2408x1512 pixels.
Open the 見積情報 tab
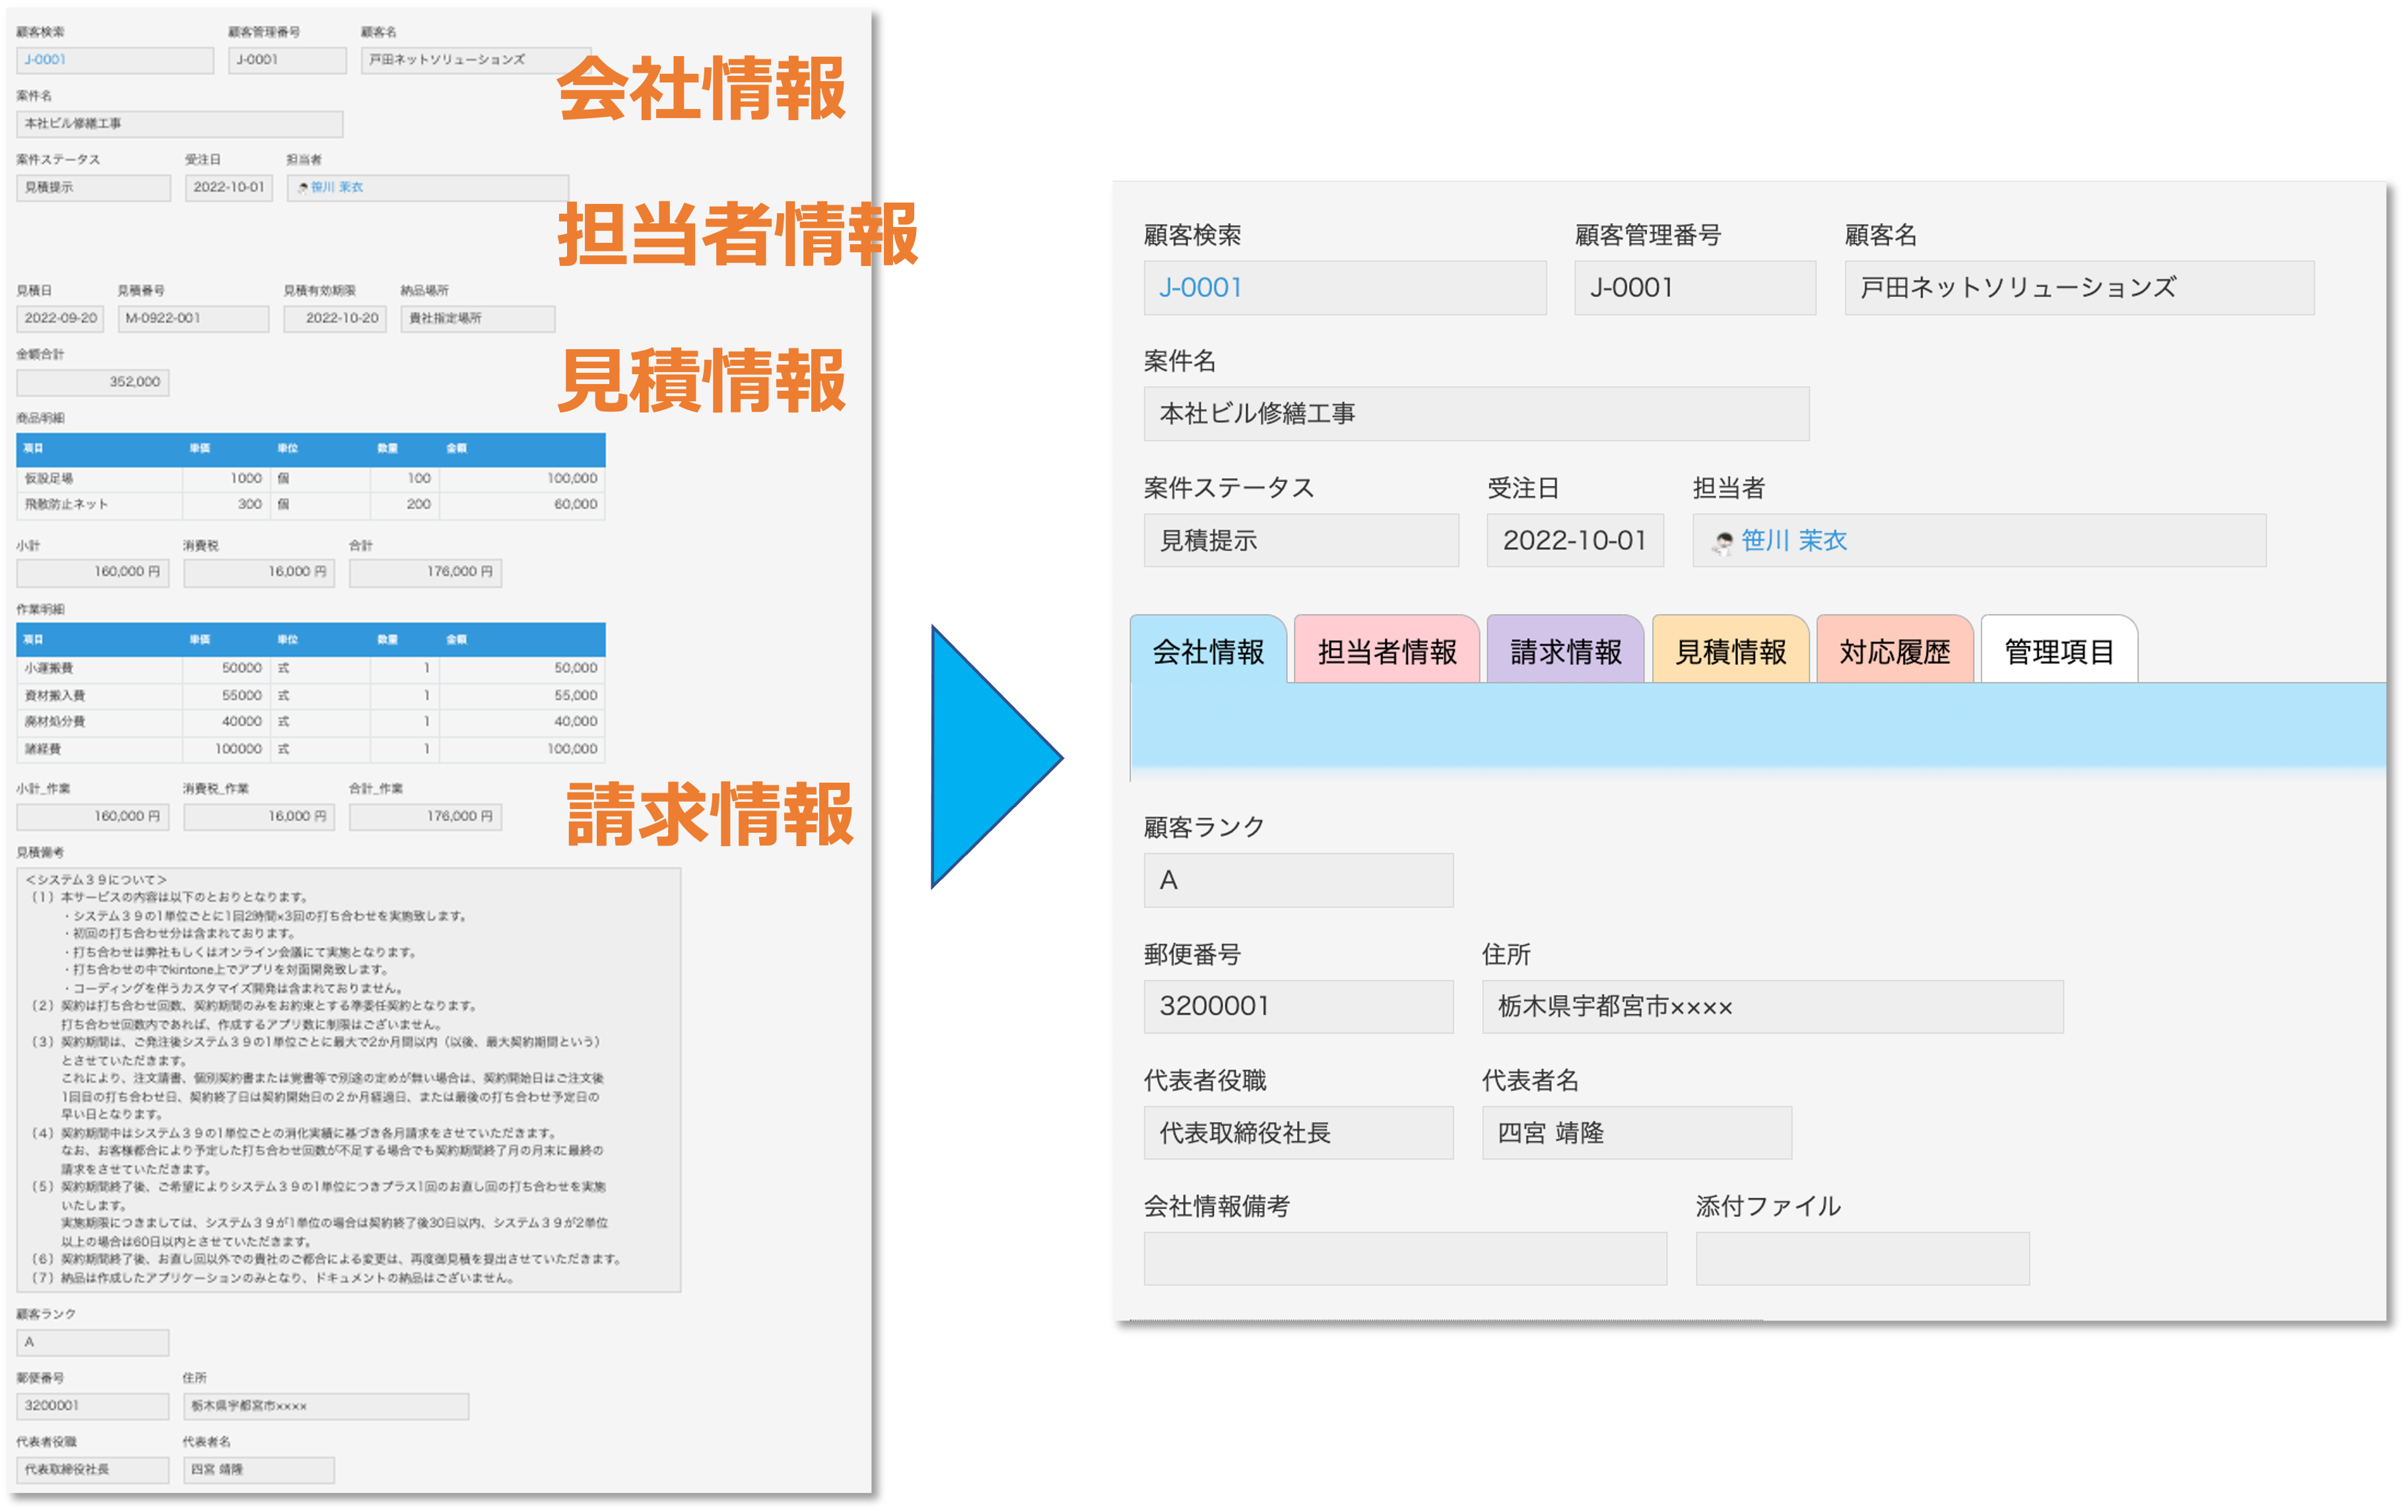[1730, 652]
